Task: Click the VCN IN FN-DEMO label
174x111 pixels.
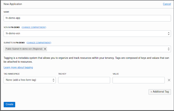Action: pos(12,27)
